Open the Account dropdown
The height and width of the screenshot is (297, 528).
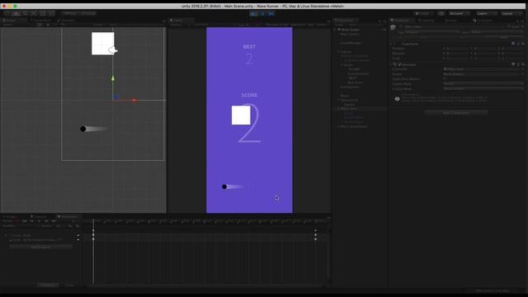460,13
